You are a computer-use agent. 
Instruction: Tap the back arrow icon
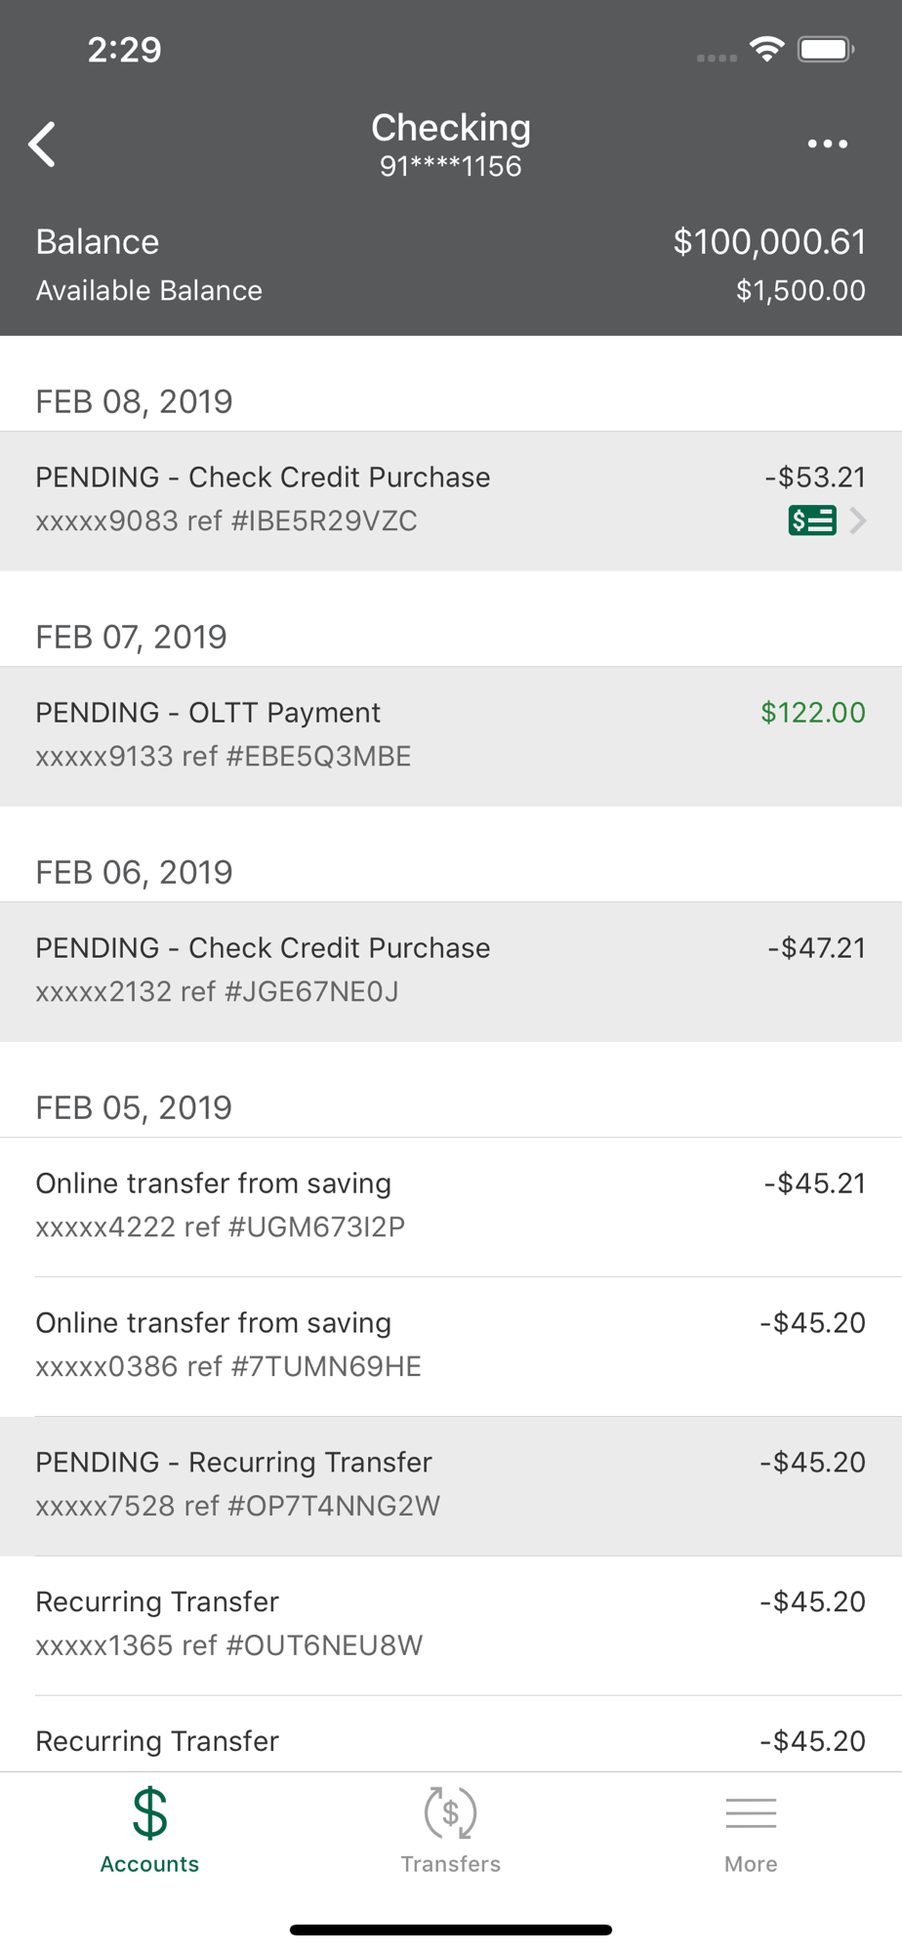[42, 145]
